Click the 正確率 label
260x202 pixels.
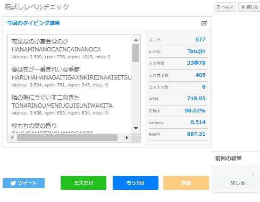pyautogui.click(x=155, y=111)
